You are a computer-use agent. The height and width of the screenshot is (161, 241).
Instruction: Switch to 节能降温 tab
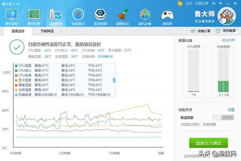[47, 31]
